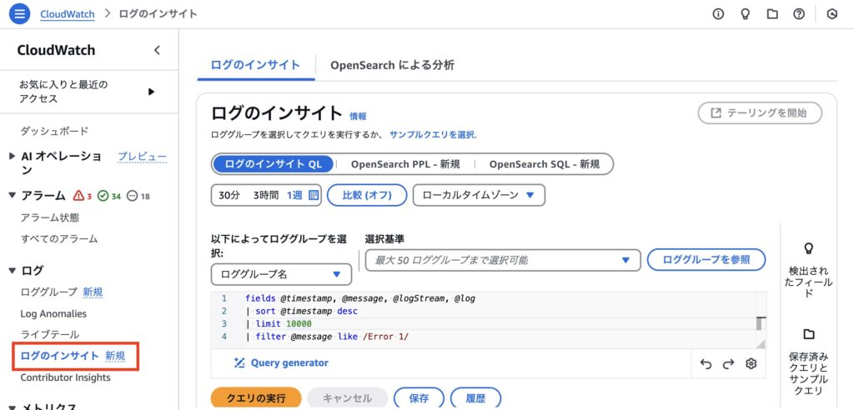This screenshot has height=410, width=854.
Task: Set time range to 30分
Action: (229, 196)
